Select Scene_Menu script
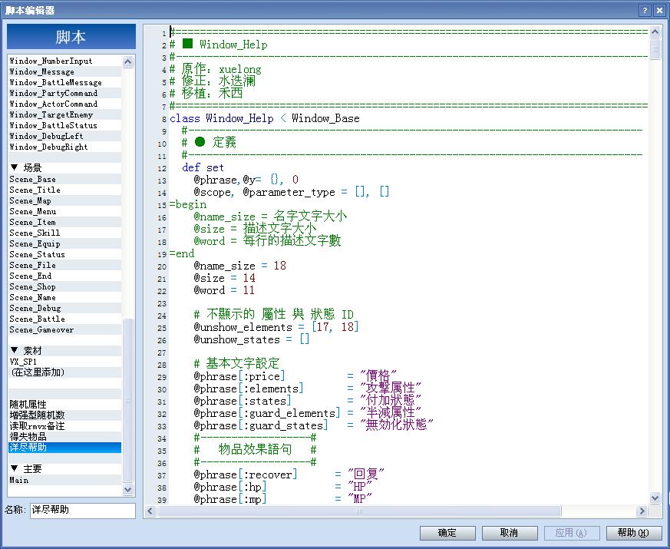670x549 pixels. [x=64, y=212]
